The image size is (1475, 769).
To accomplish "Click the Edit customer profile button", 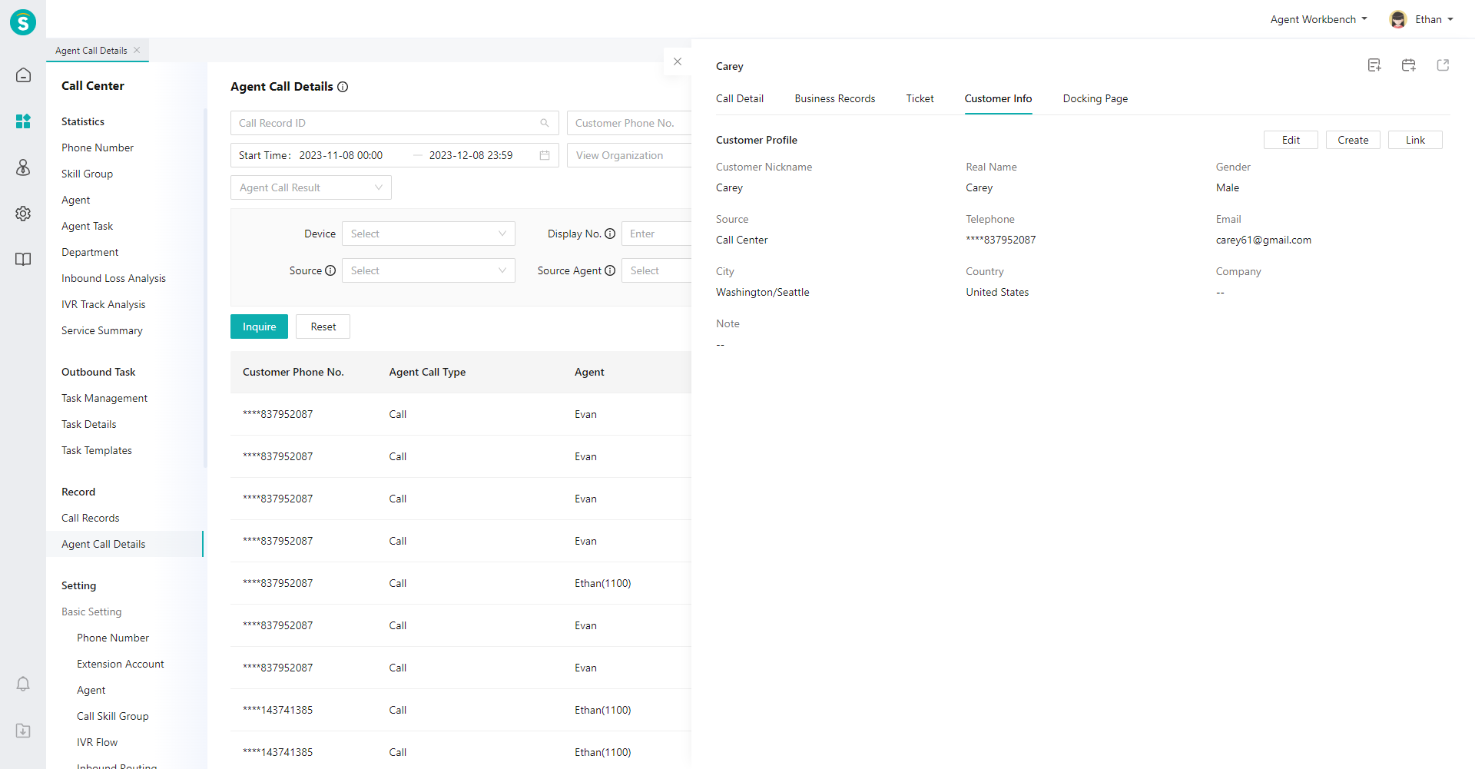I will coord(1291,140).
